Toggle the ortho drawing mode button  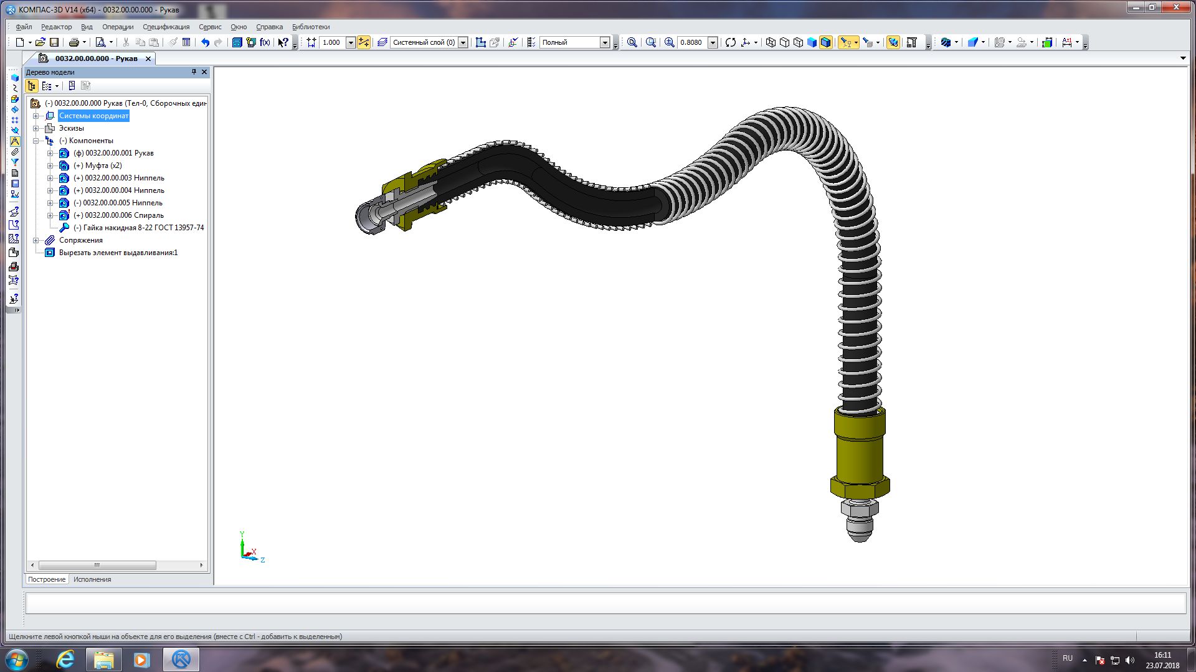364,42
